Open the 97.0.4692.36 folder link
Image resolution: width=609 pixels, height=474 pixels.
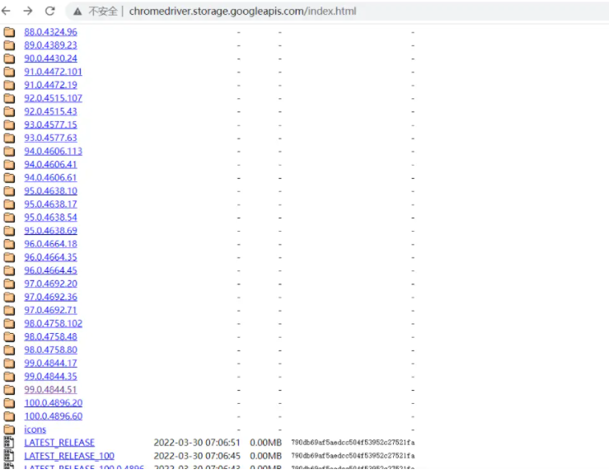click(50, 297)
